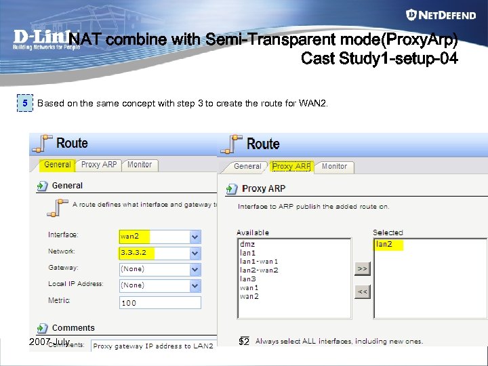Open Monitor tab in left Route panel

click(140, 165)
